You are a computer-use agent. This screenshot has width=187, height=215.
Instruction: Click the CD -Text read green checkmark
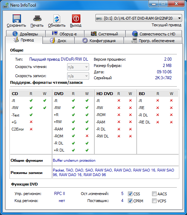31,115
